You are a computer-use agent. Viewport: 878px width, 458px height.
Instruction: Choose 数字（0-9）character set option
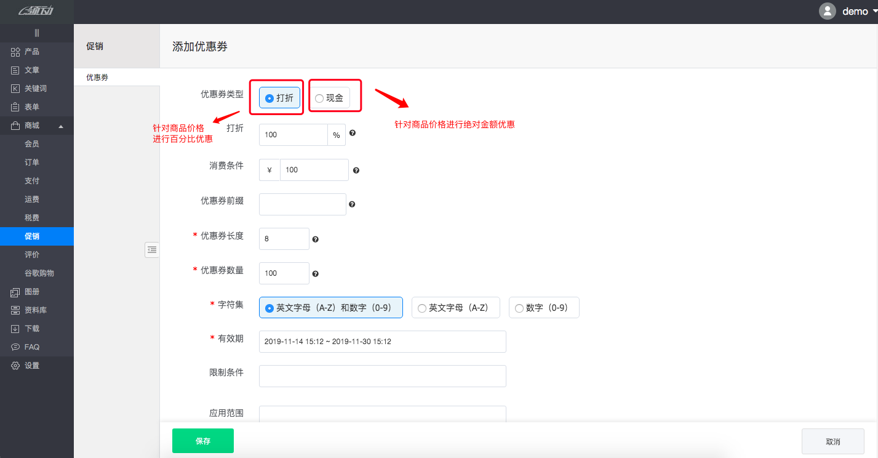[x=519, y=308]
